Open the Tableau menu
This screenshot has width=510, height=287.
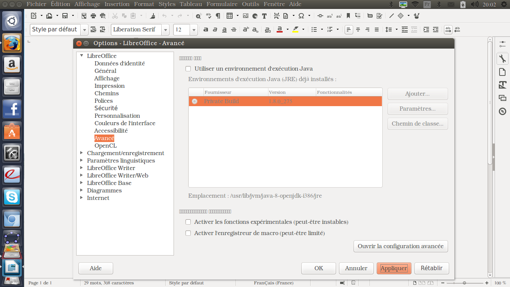(x=191, y=4)
